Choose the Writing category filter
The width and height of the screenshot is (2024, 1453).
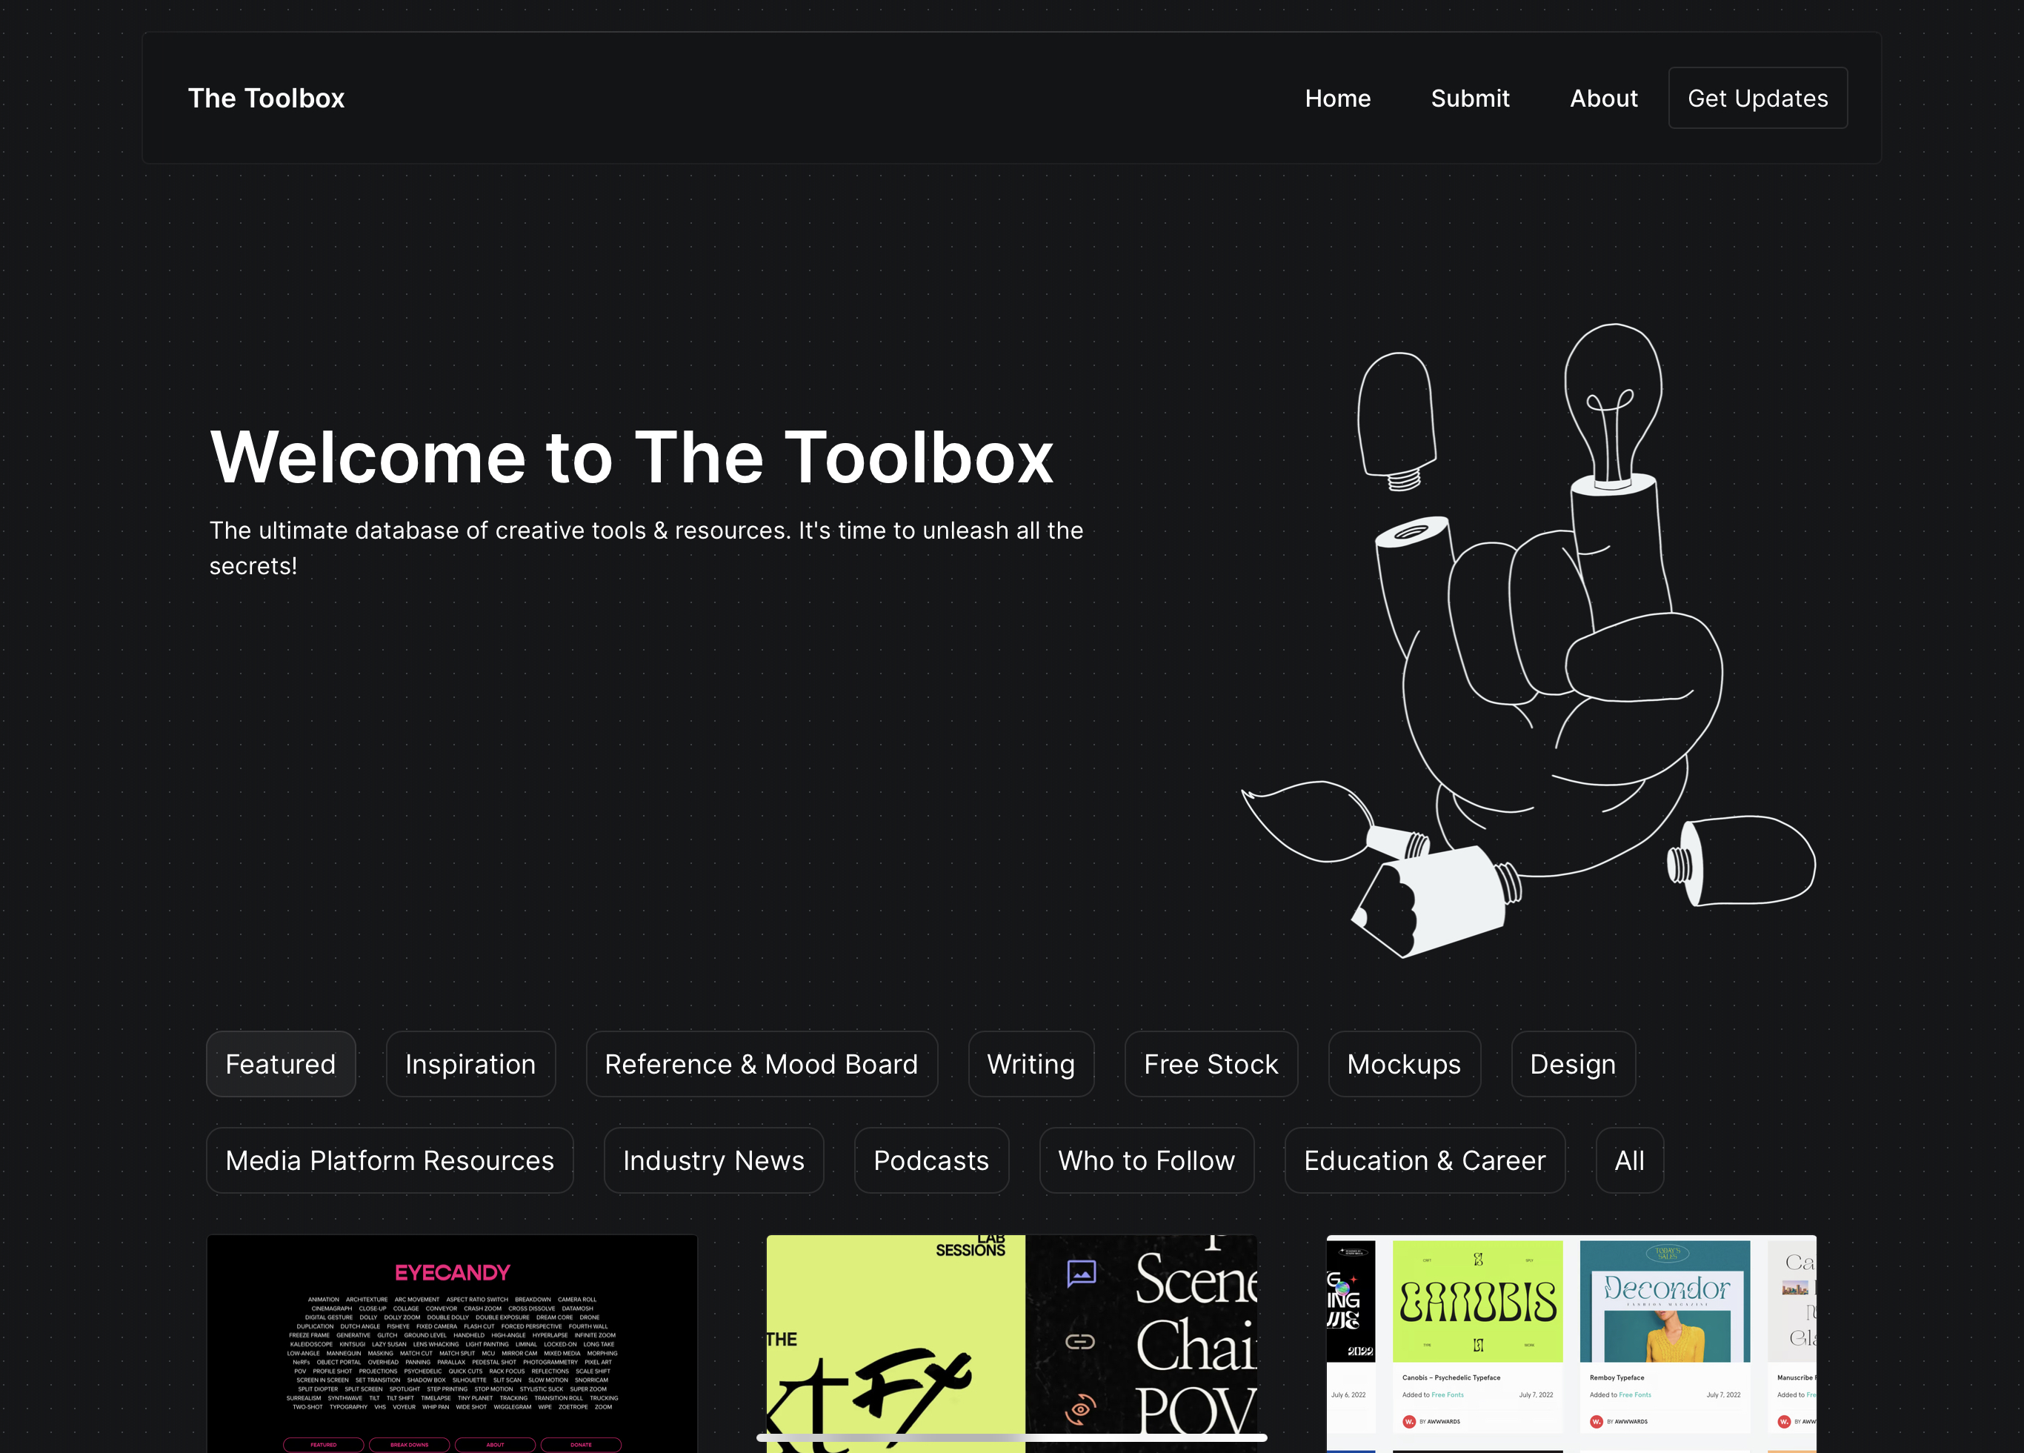[1031, 1064]
